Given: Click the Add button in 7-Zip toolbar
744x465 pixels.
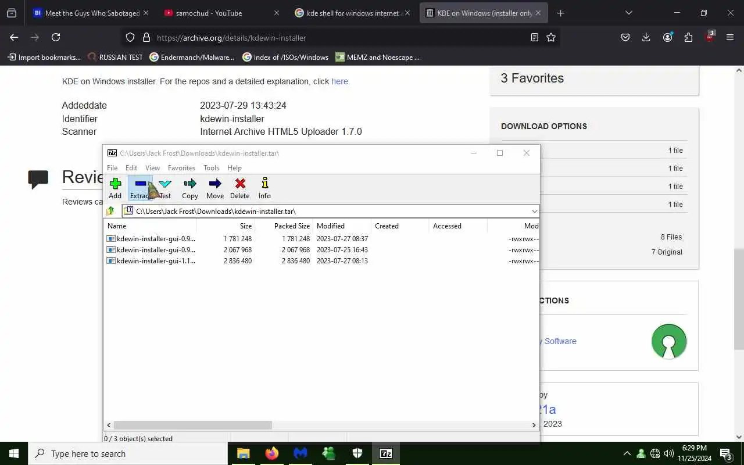Looking at the screenshot, I should tap(115, 188).
